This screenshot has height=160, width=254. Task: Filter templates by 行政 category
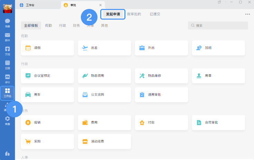coord(63,25)
